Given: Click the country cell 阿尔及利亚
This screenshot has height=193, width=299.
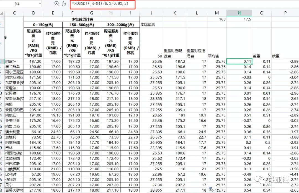Looking at the screenshot, I should coord(14,77).
